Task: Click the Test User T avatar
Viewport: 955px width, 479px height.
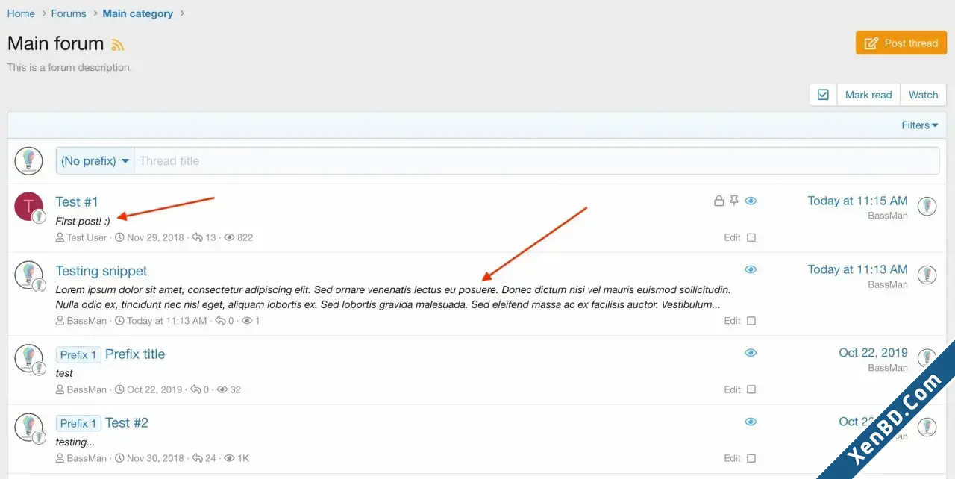Action: [28, 206]
